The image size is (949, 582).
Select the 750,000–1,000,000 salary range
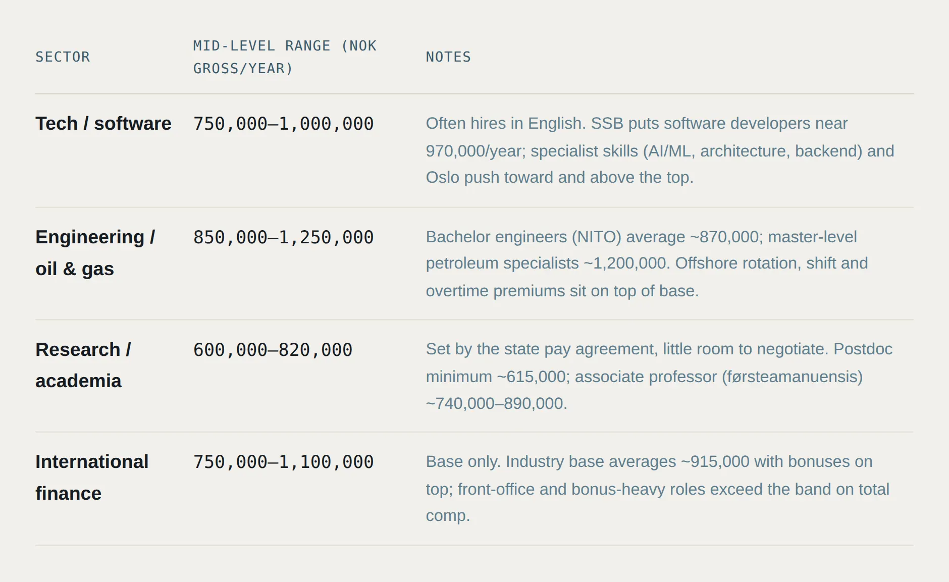(x=283, y=124)
